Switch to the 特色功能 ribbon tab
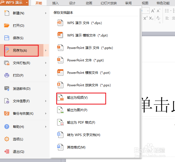 click(163, 3)
